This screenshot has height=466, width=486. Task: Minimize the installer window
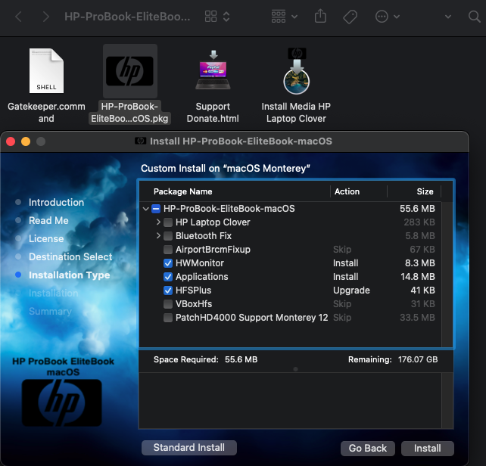pyautogui.click(x=26, y=141)
